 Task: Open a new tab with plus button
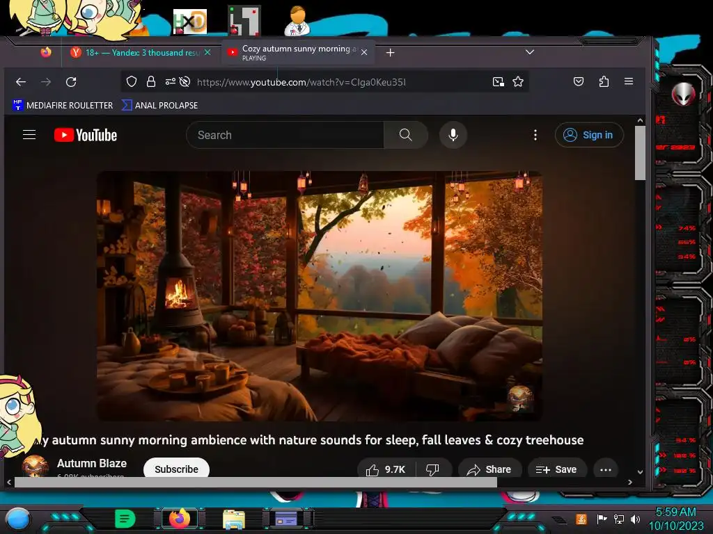coord(390,53)
